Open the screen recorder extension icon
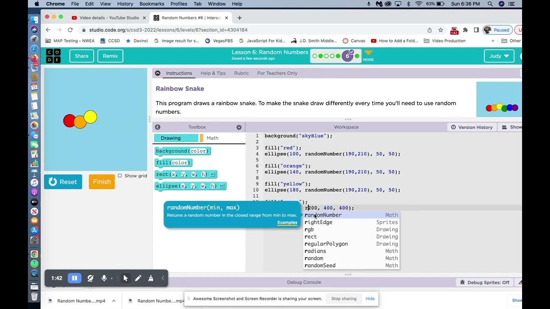 (x=454, y=30)
